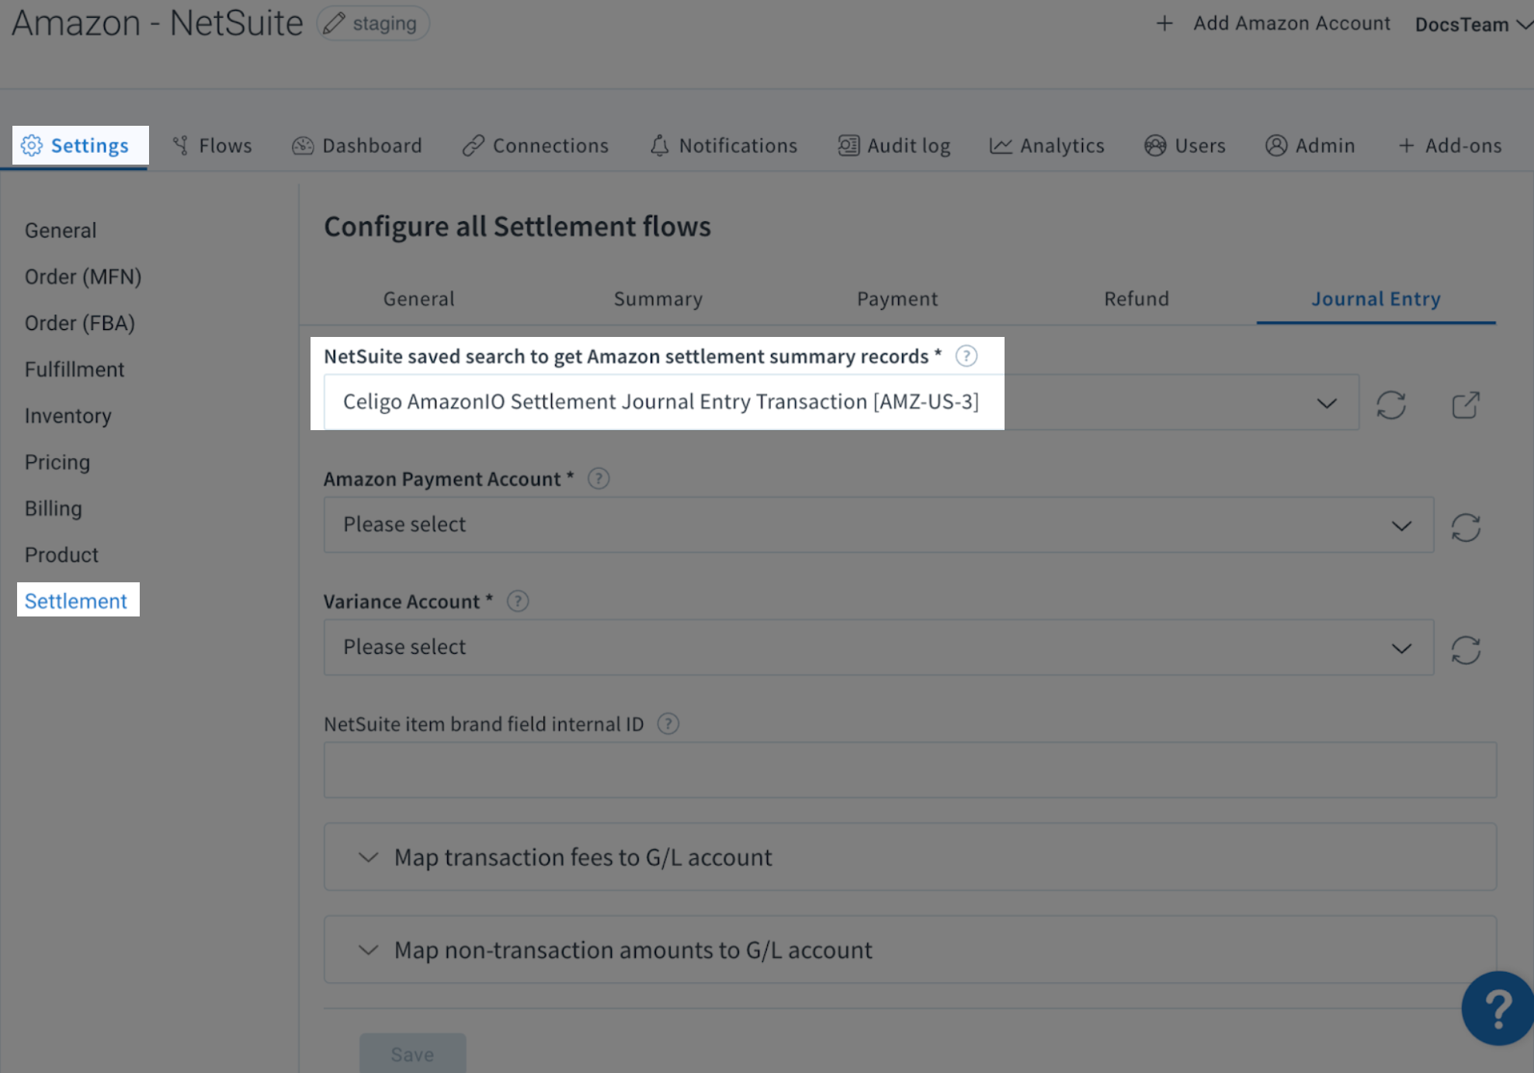Open help tooltip for Amazon Payment Account
The width and height of the screenshot is (1534, 1073).
pyautogui.click(x=598, y=478)
